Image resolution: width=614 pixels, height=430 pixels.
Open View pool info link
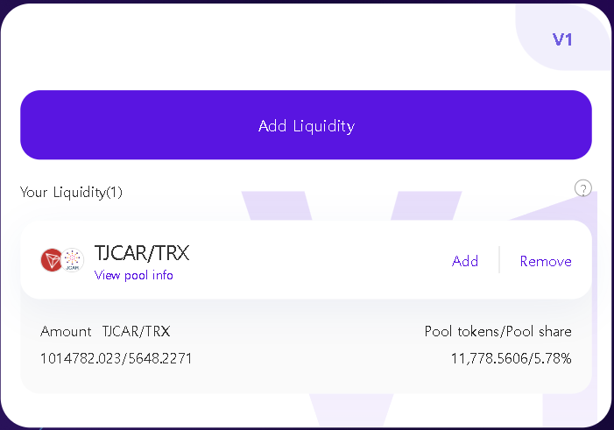tap(134, 276)
